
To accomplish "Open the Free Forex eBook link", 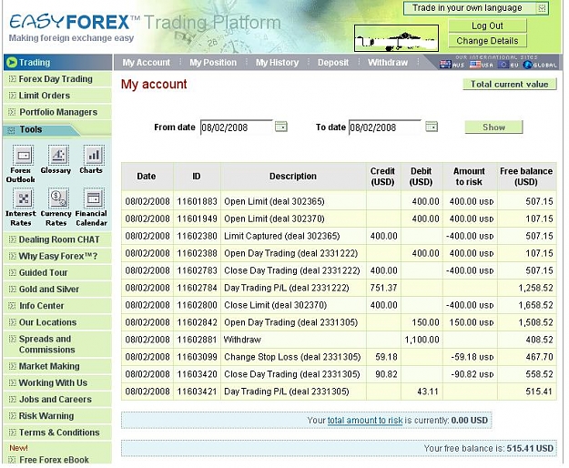I will (x=54, y=460).
